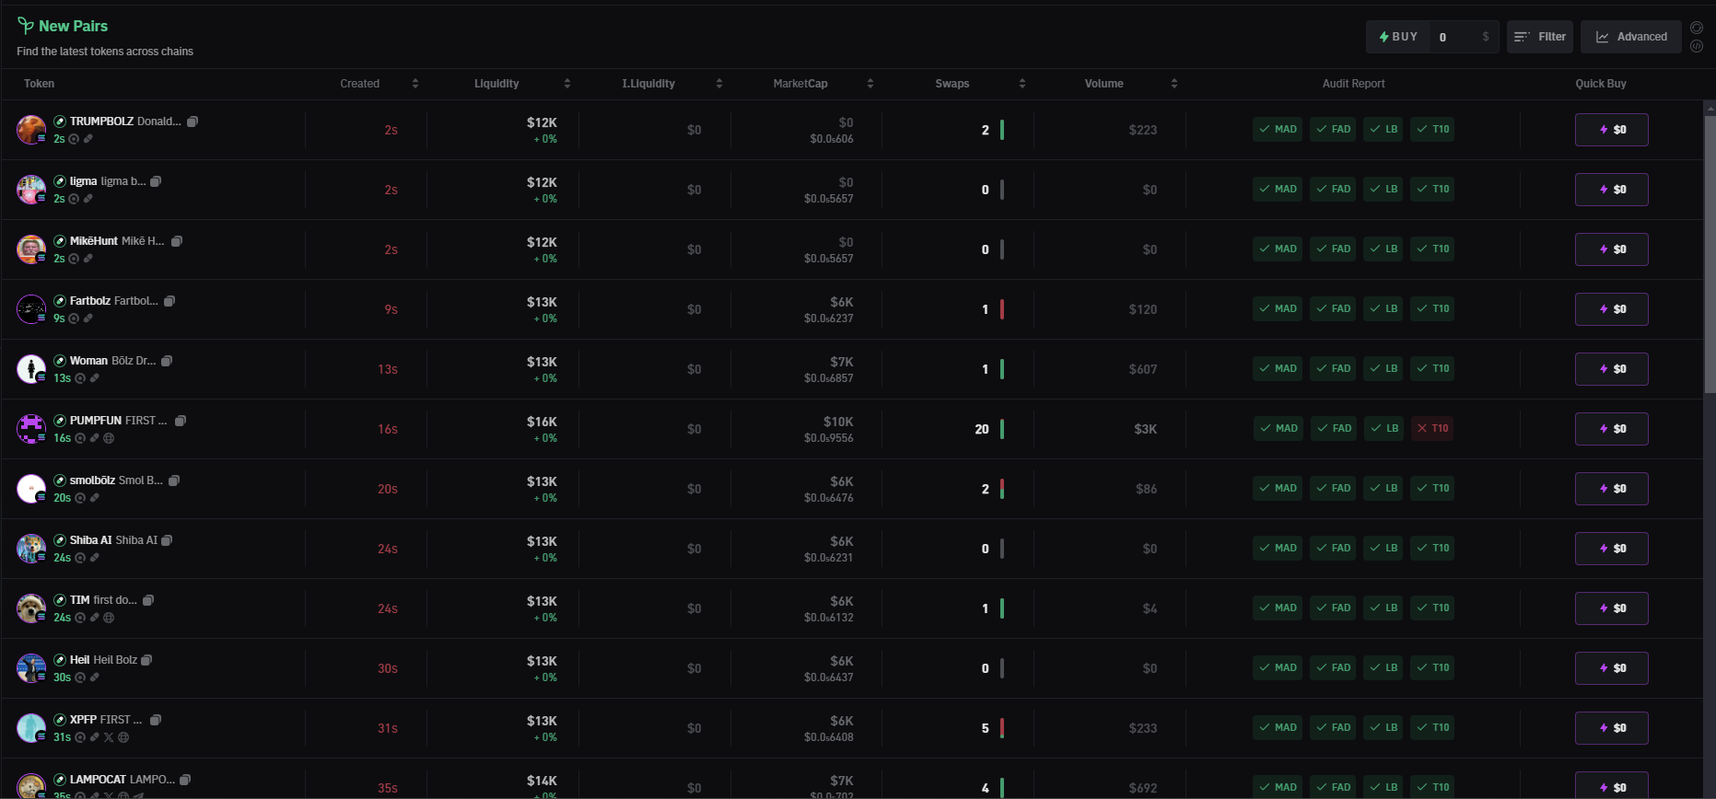Click the Swaps column header
Image resolution: width=1716 pixels, height=799 pixels.
point(952,84)
